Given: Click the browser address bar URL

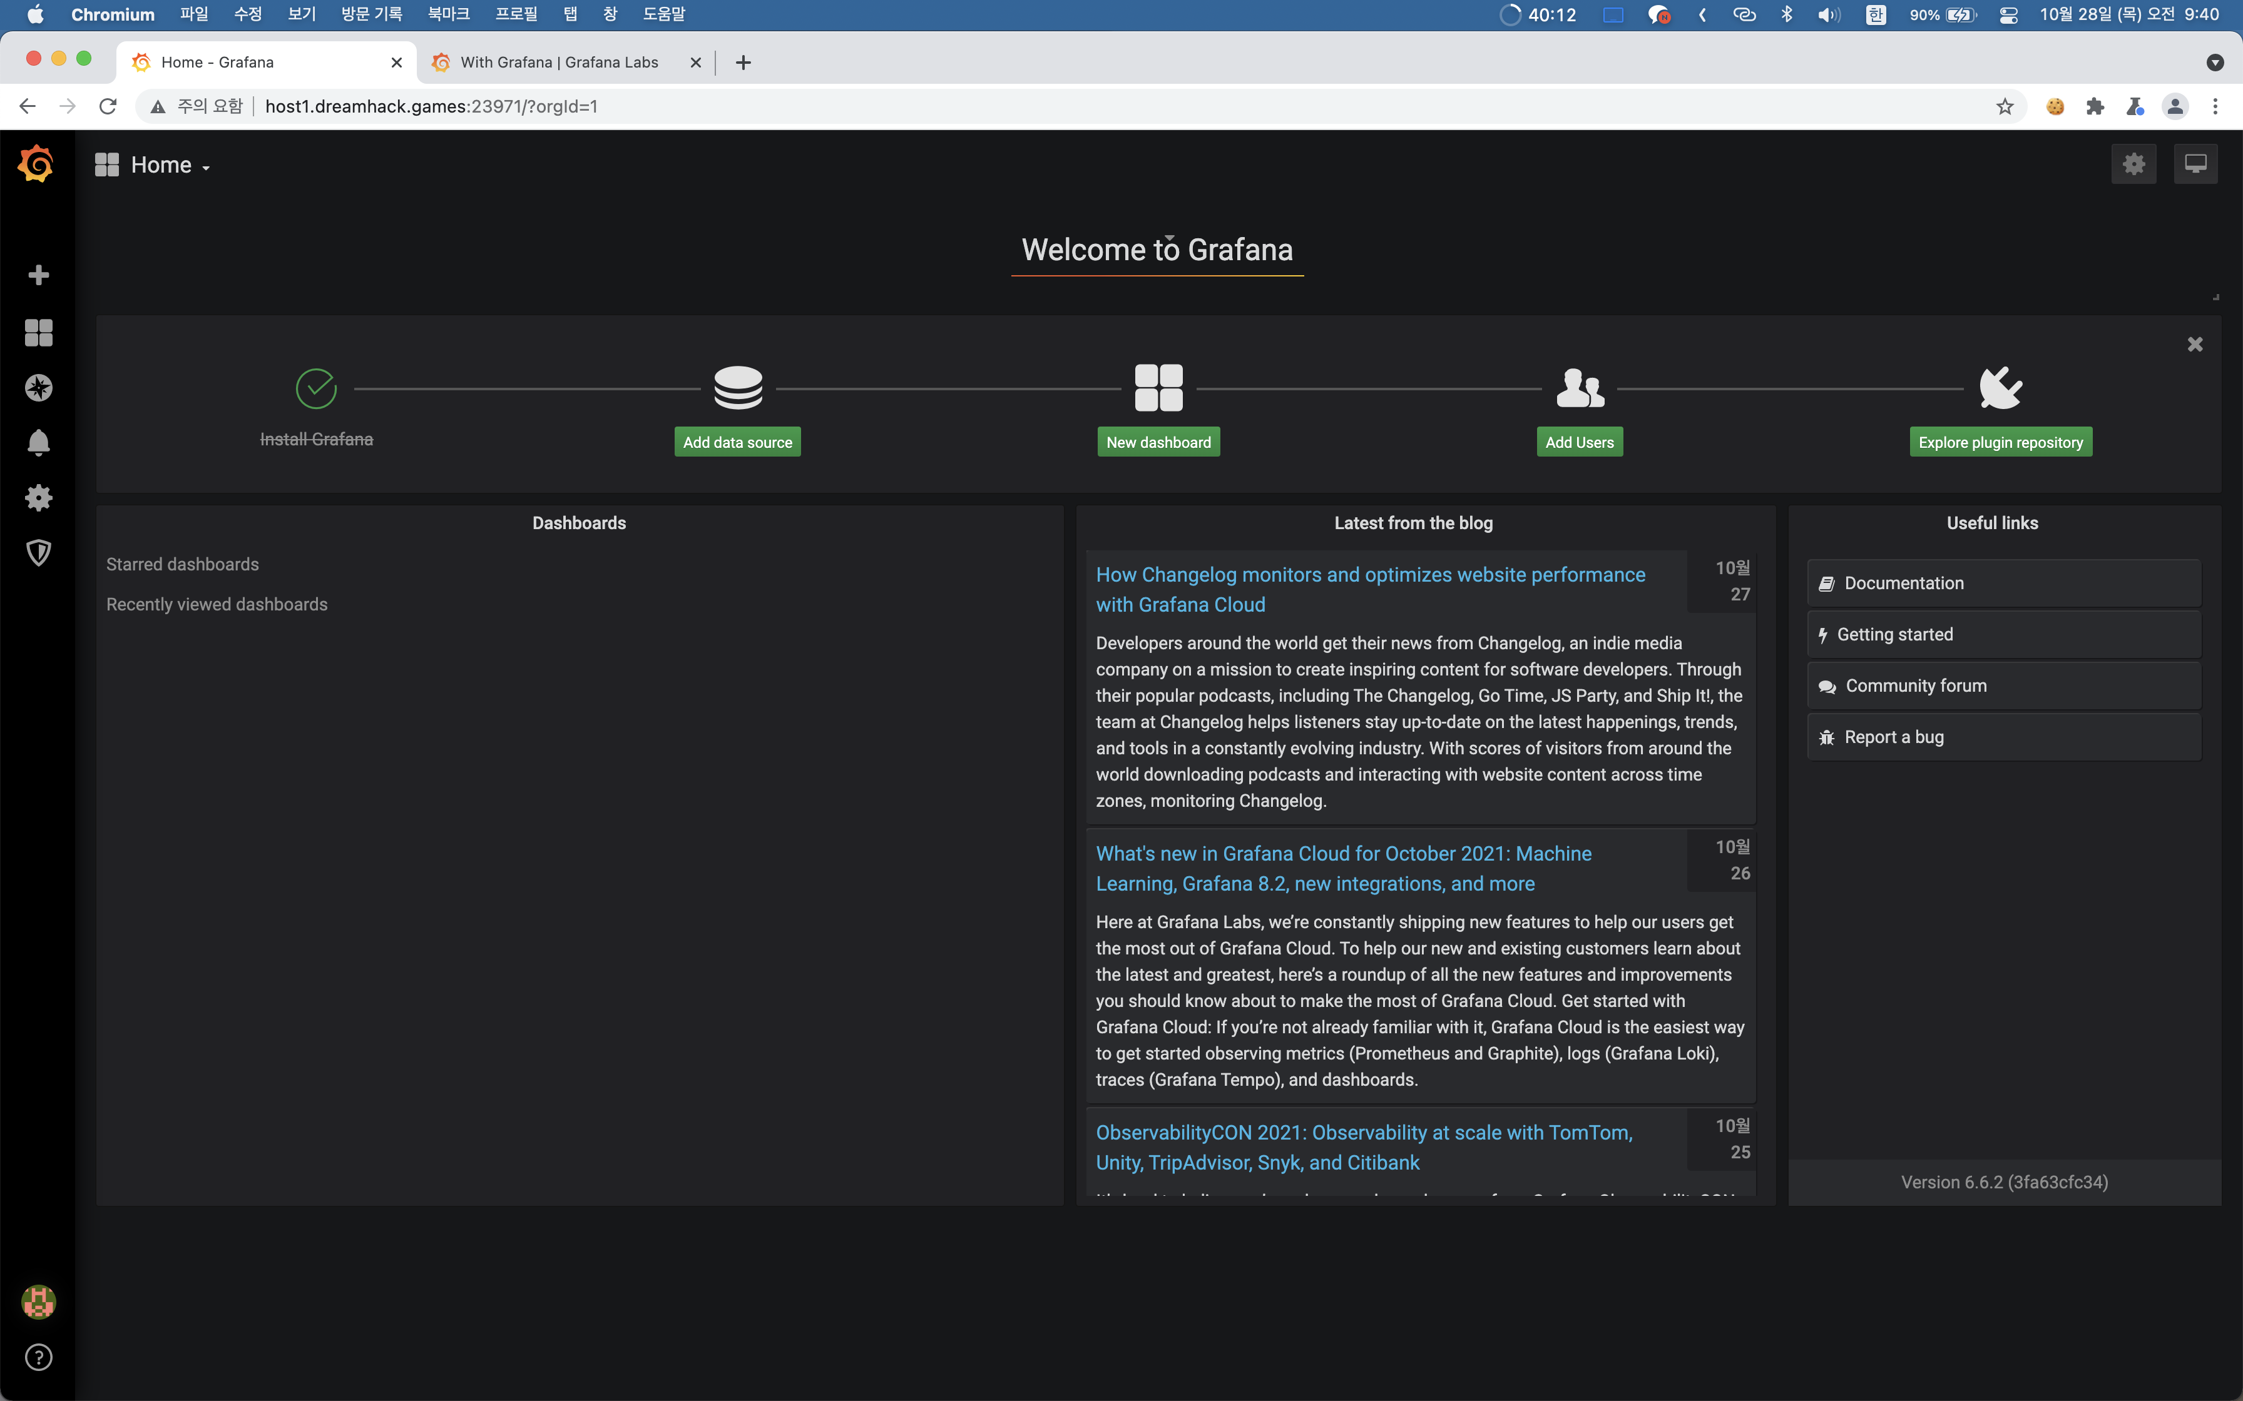Looking at the screenshot, I should tap(431, 106).
